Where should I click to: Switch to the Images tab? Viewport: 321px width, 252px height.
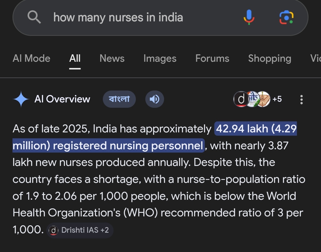pyautogui.click(x=160, y=58)
